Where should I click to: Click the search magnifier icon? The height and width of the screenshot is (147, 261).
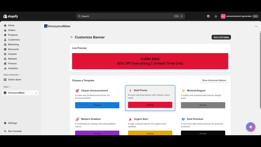pos(79,16)
